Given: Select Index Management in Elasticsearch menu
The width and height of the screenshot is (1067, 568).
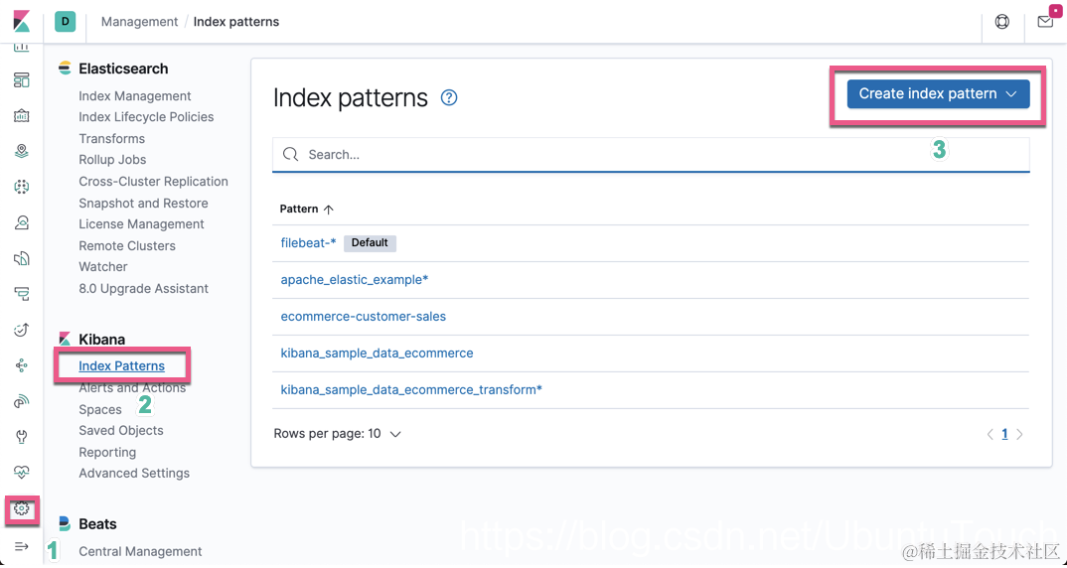Looking at the screenshot, I should 135,96.
